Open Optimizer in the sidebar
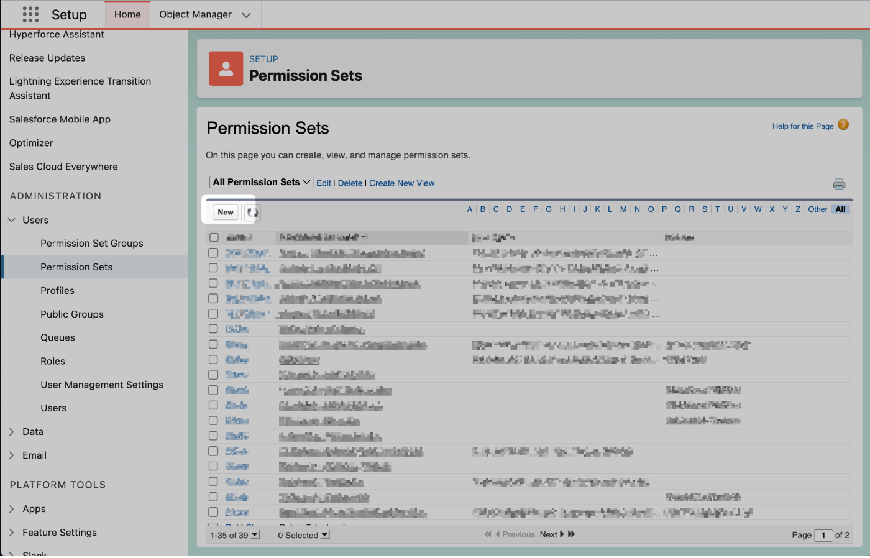 pos(31,143)
